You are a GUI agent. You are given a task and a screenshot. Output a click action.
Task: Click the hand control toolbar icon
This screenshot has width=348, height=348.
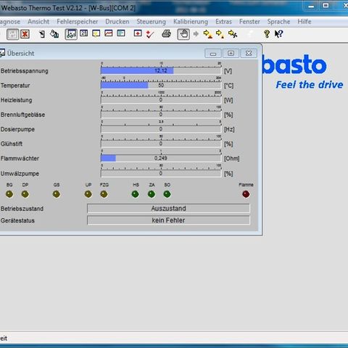[x=183, y=34]
